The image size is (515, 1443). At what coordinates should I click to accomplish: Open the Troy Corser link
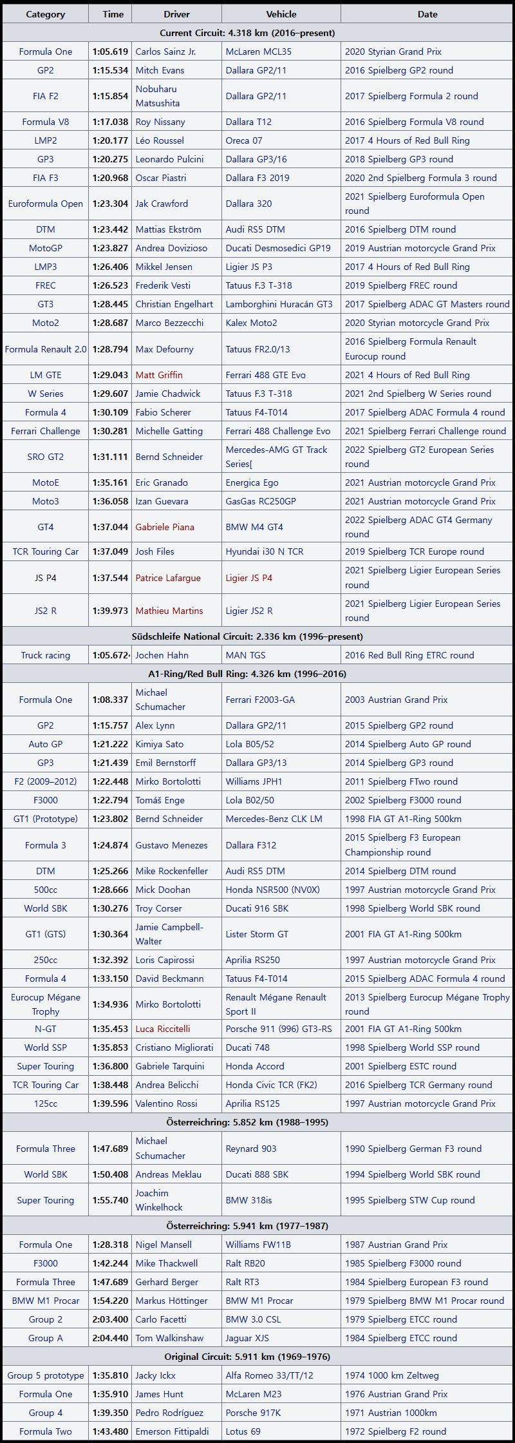(x=159, y=908)
